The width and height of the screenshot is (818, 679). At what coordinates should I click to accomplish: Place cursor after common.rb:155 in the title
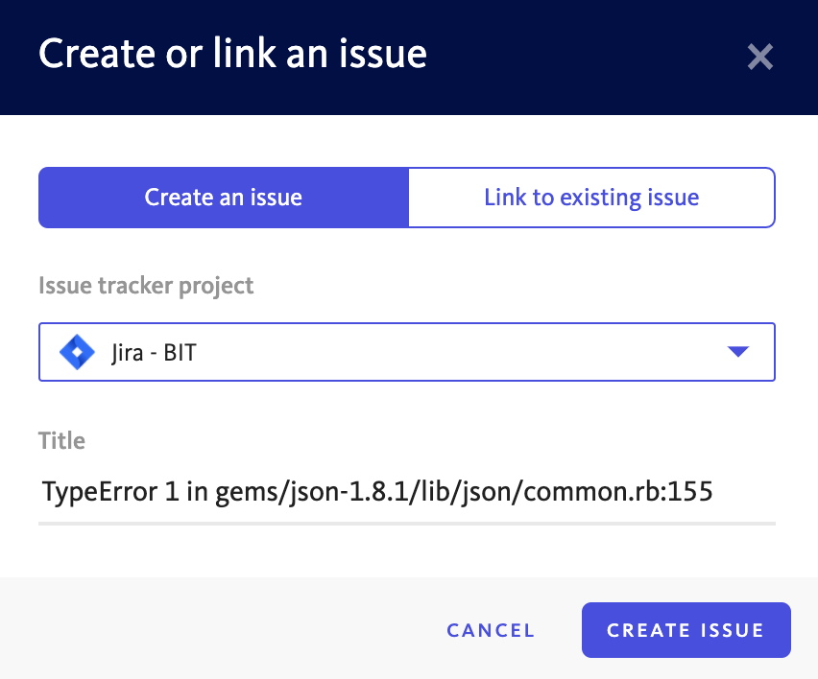[x=713, y=492]
